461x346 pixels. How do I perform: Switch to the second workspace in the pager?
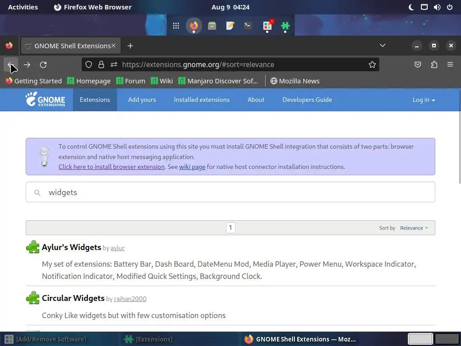coord(447,339)
